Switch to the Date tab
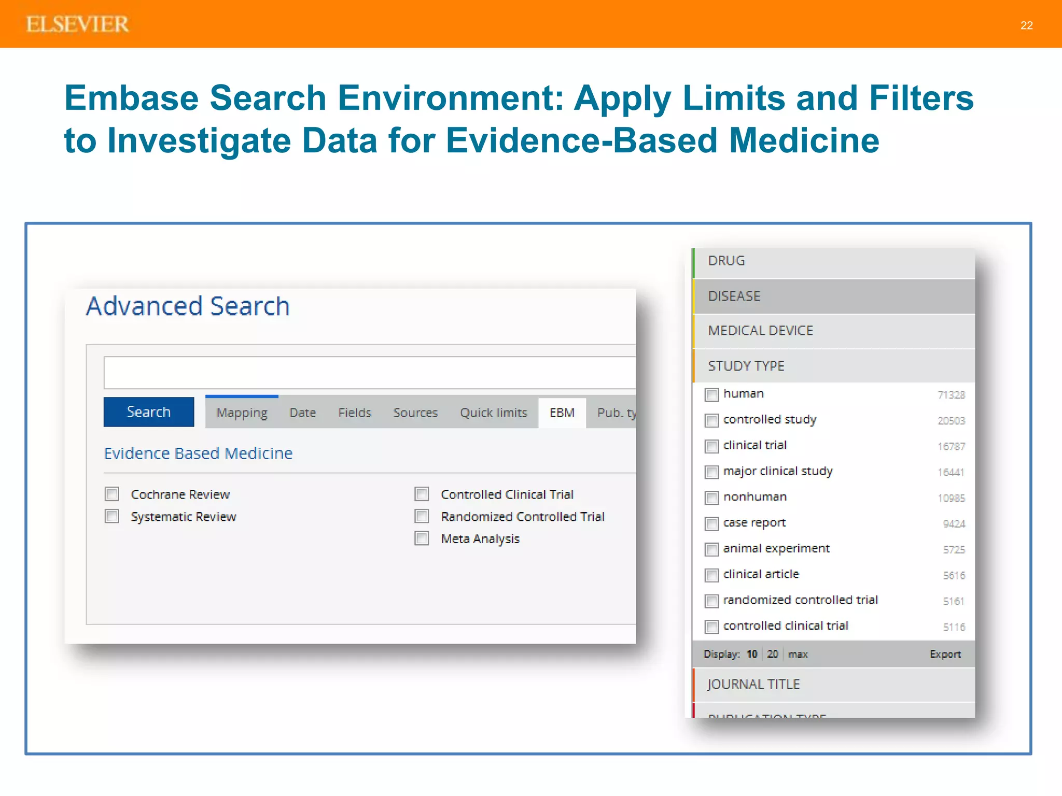This screenshot has height=796, width=1062. tap(303, 413)
